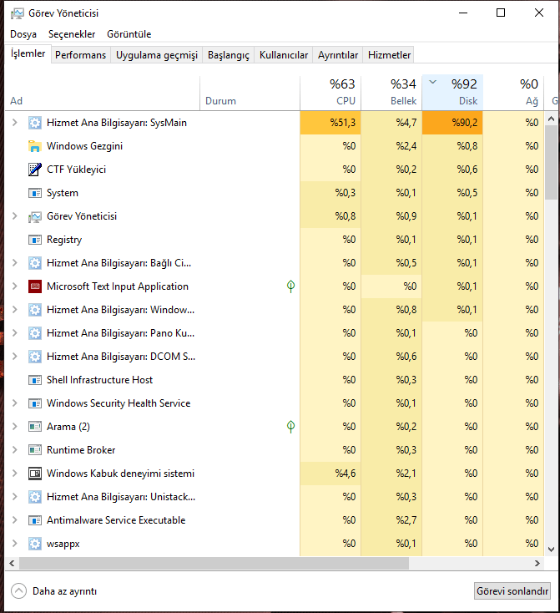Click the Antimalware Service Executable icon
Image resolution: width=560 pixels, height=613 pixels.
tap(35, 520)
